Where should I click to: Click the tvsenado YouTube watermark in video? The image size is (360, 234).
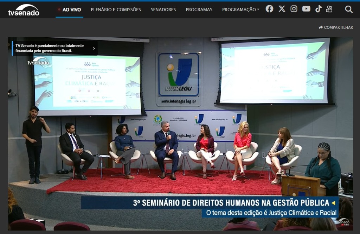[x=342, y=222]
